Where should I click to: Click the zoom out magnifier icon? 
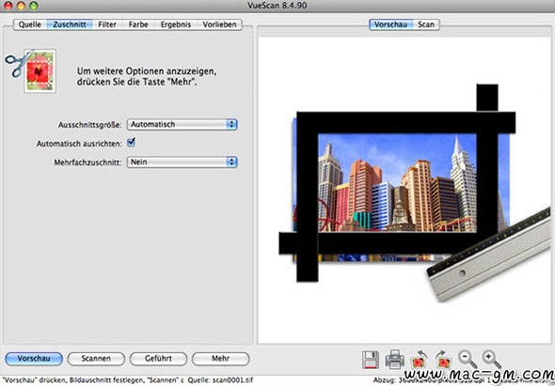(468, 360)
